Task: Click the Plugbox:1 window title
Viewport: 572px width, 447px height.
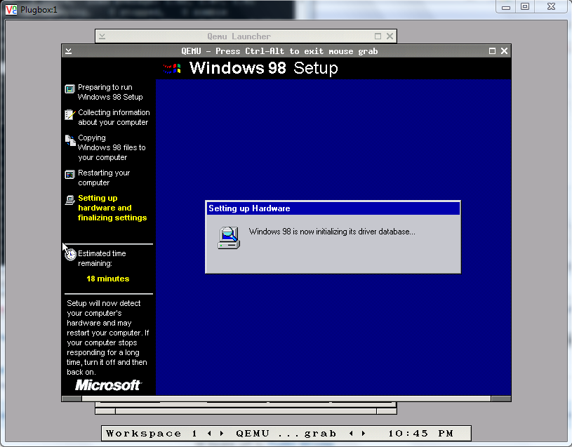Action: click(x=39, y=10)
